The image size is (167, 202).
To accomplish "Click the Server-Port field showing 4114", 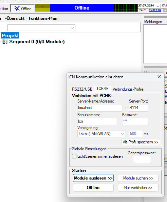I will (x=138, y=108).
